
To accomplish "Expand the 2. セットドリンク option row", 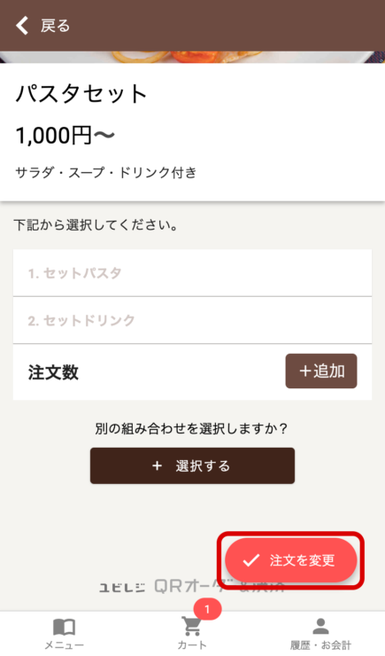I will pos(192,320).
